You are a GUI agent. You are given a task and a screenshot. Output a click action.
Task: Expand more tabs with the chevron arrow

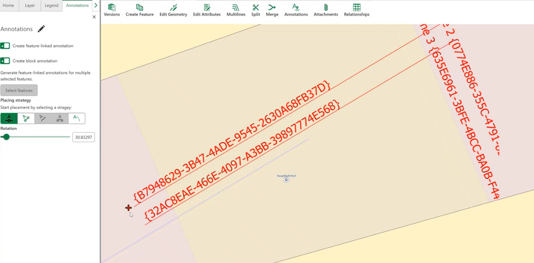[x=96, y=6]
